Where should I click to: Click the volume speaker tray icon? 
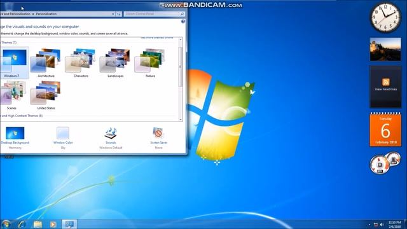click(x=382, y=225)
